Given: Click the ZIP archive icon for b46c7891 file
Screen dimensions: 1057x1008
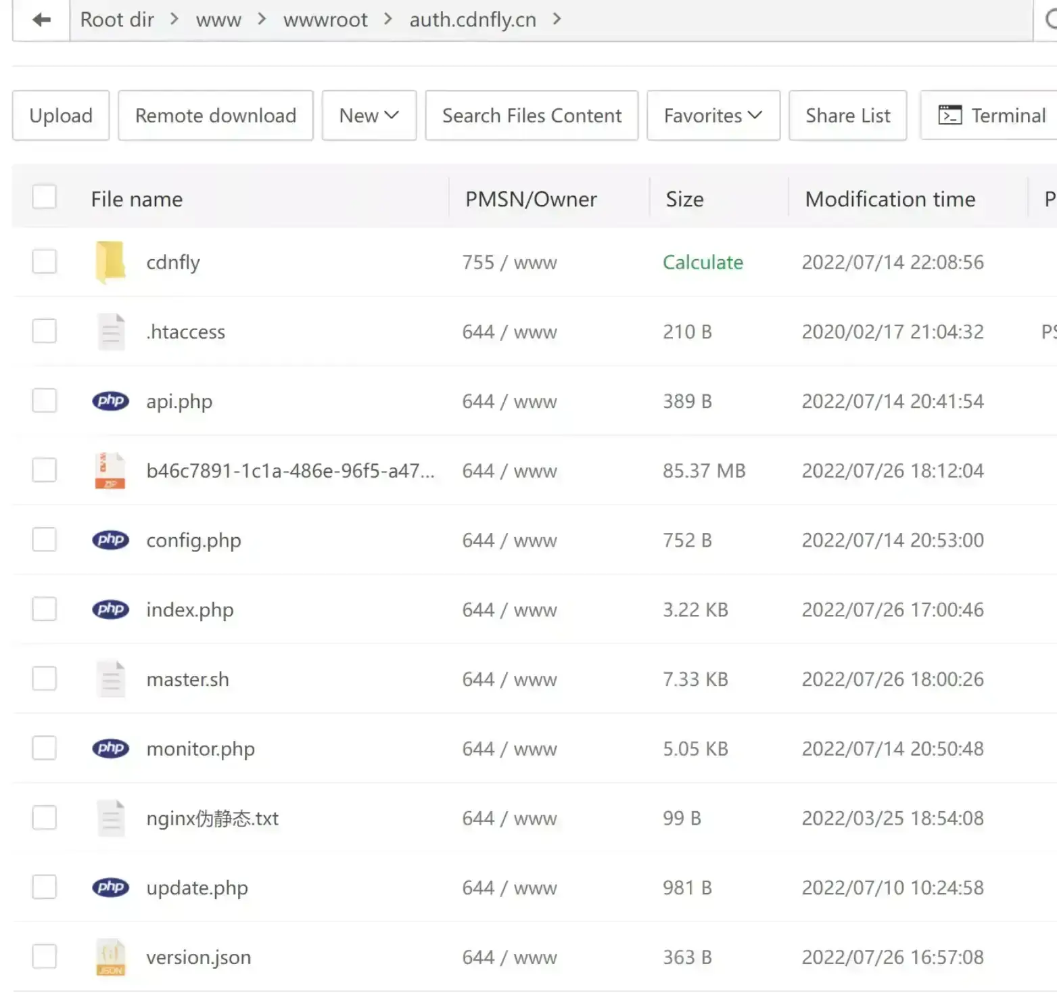Looking at the screenshot, I should (110, 470).
